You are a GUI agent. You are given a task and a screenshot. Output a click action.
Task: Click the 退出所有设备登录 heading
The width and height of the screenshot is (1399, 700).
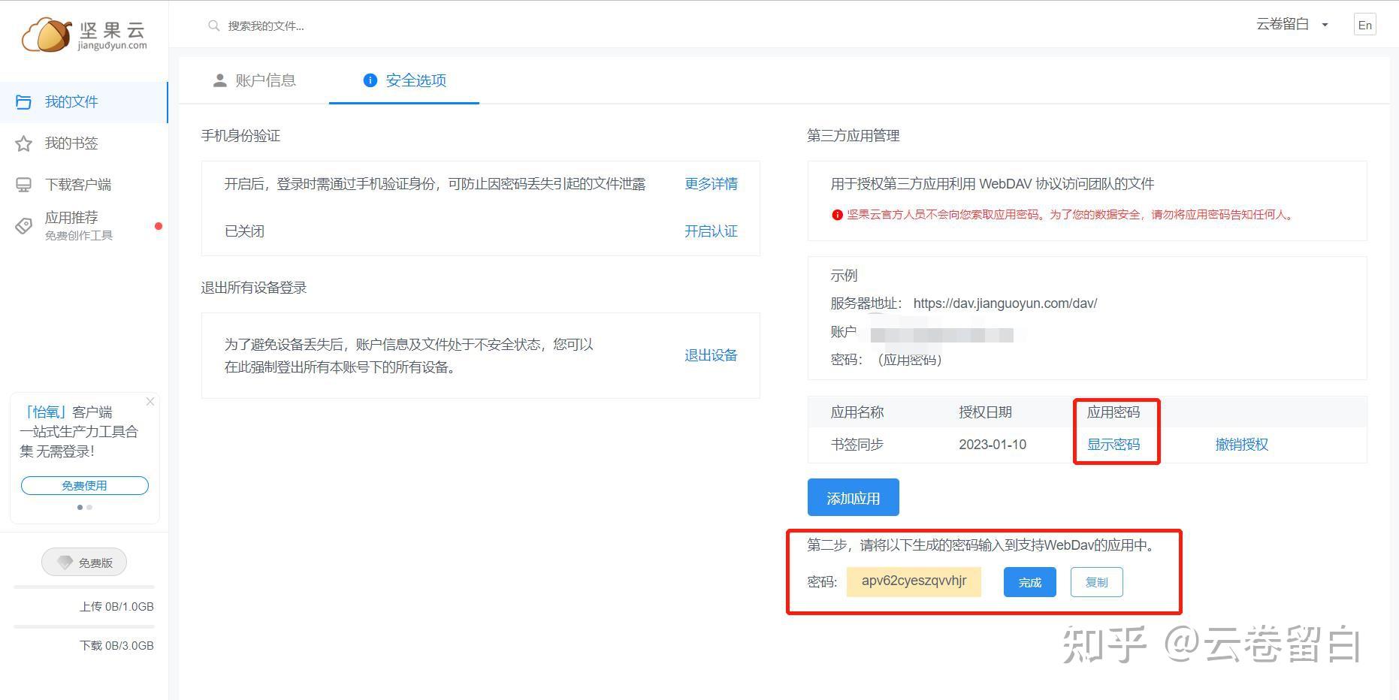[254, 288]
